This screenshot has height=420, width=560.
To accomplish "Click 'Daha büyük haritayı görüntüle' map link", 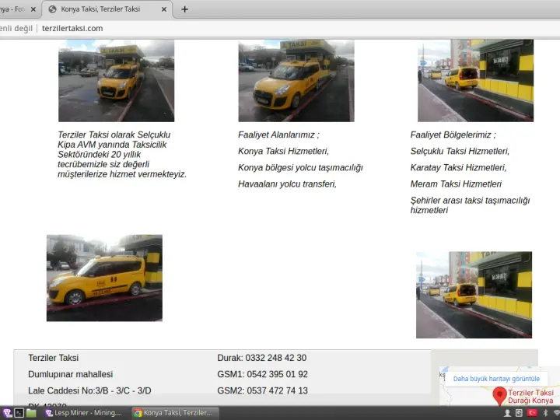I will pyautogui.click(x=496, y=379).
